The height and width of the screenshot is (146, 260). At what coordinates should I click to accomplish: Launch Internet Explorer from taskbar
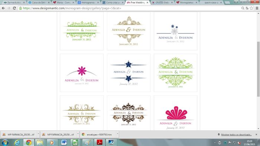coord(17,143)
